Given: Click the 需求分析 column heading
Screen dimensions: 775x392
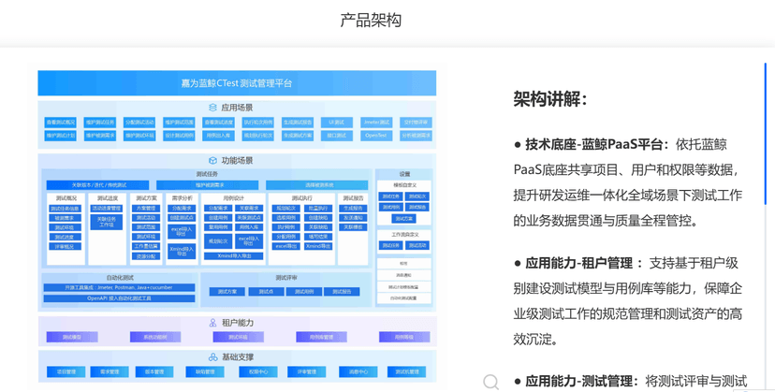Looking at the screenshot, I should point(182,198).
